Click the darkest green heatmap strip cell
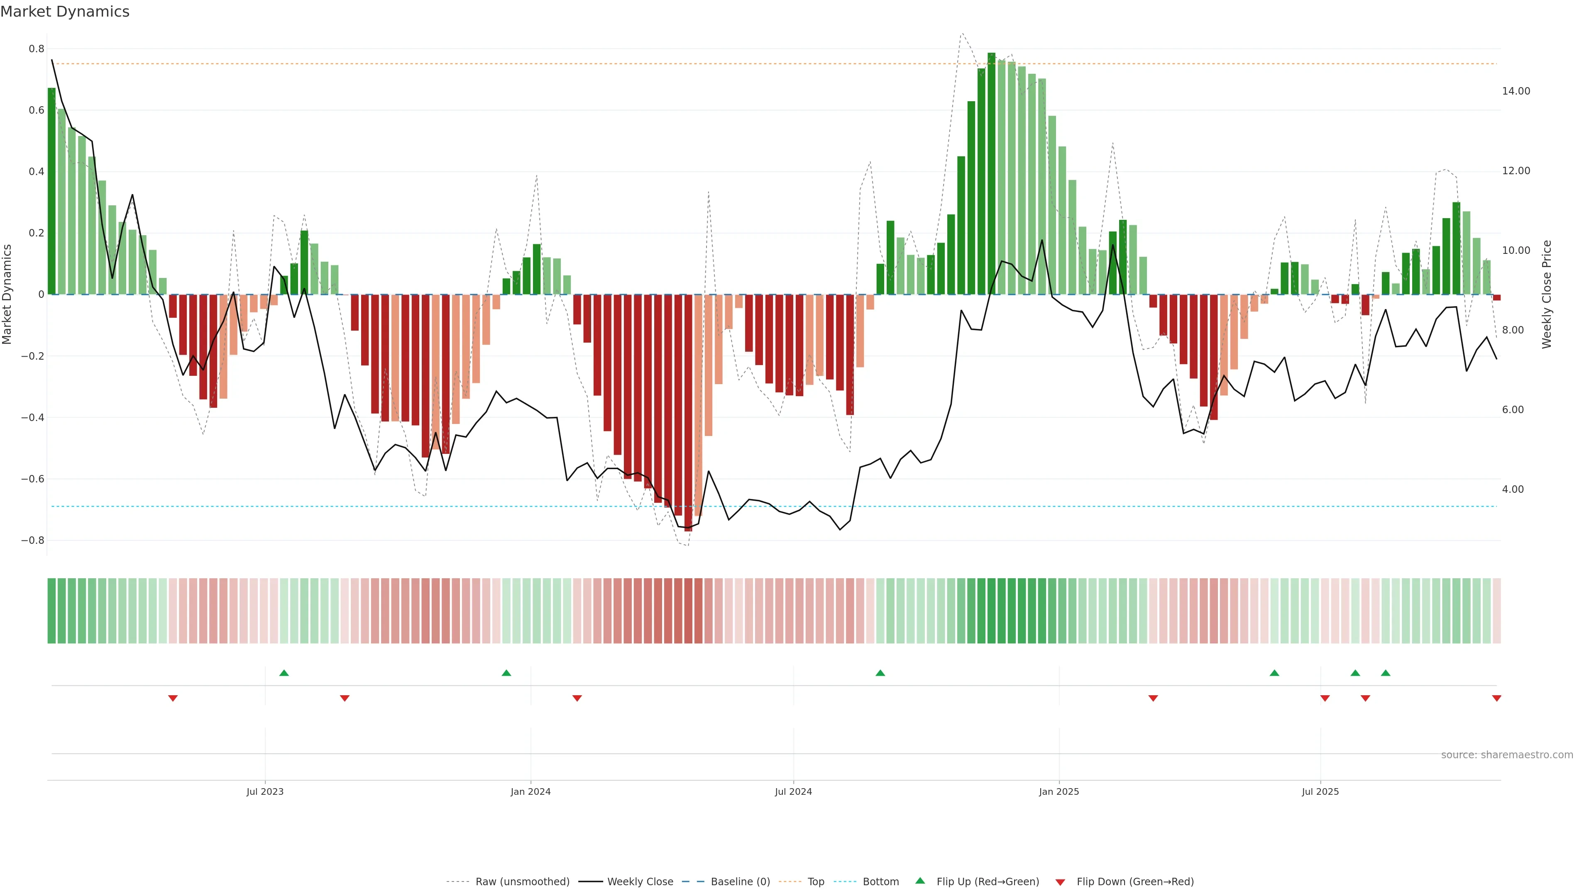 [x=991, y=610]
